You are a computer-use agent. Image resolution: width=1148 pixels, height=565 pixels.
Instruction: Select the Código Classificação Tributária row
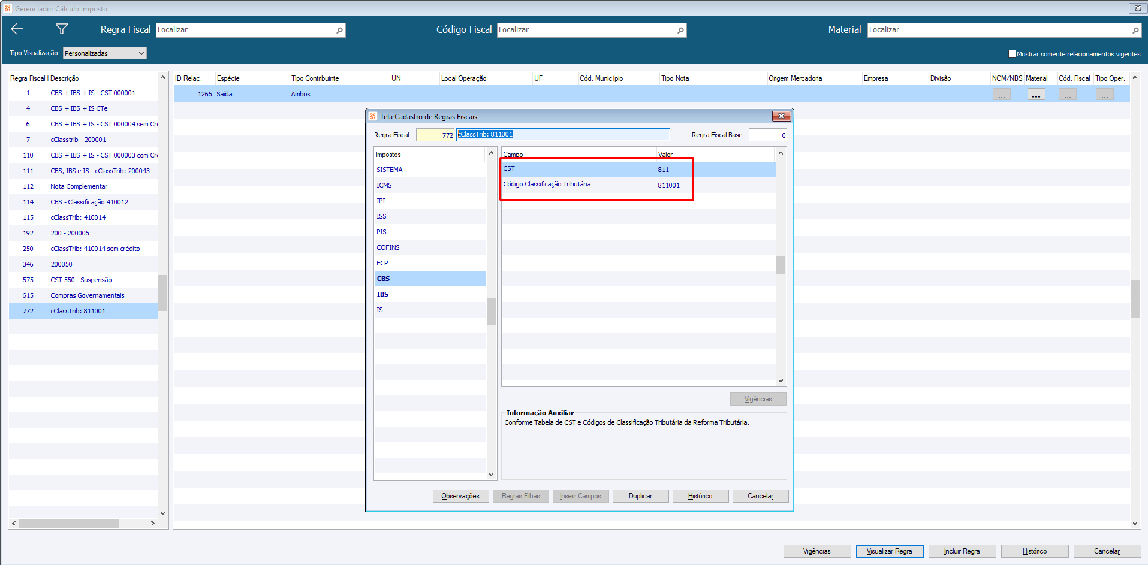[638, 185]
